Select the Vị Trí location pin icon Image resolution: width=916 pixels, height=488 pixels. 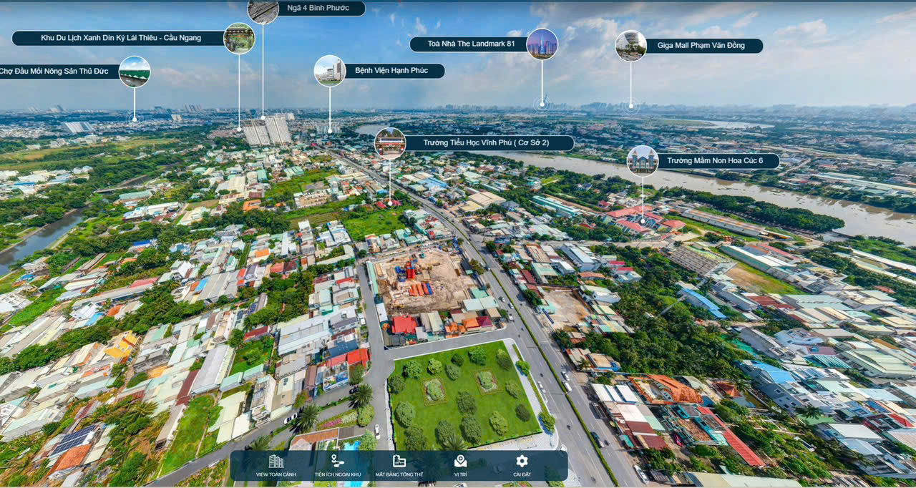pyautogui.click(x=460, y=462)
